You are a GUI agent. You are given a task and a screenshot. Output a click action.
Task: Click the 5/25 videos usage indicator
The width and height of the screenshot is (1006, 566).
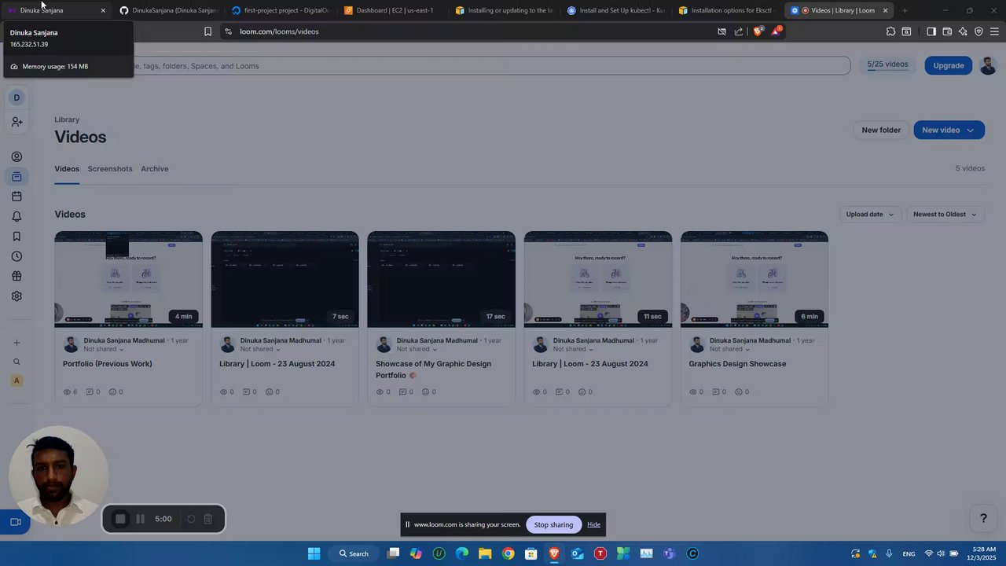tap(887, 65)
